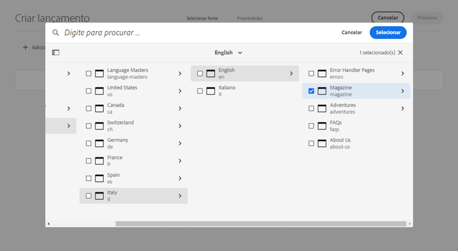The height and width of the screenshot is (251, 458).
Task: Expand the Adventures children chevron
Action: [x=402, y=109]
